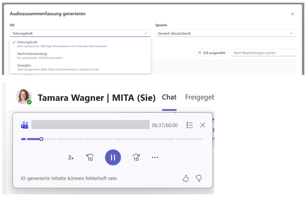Choose the Zwanglos style option

coord(80,67)
